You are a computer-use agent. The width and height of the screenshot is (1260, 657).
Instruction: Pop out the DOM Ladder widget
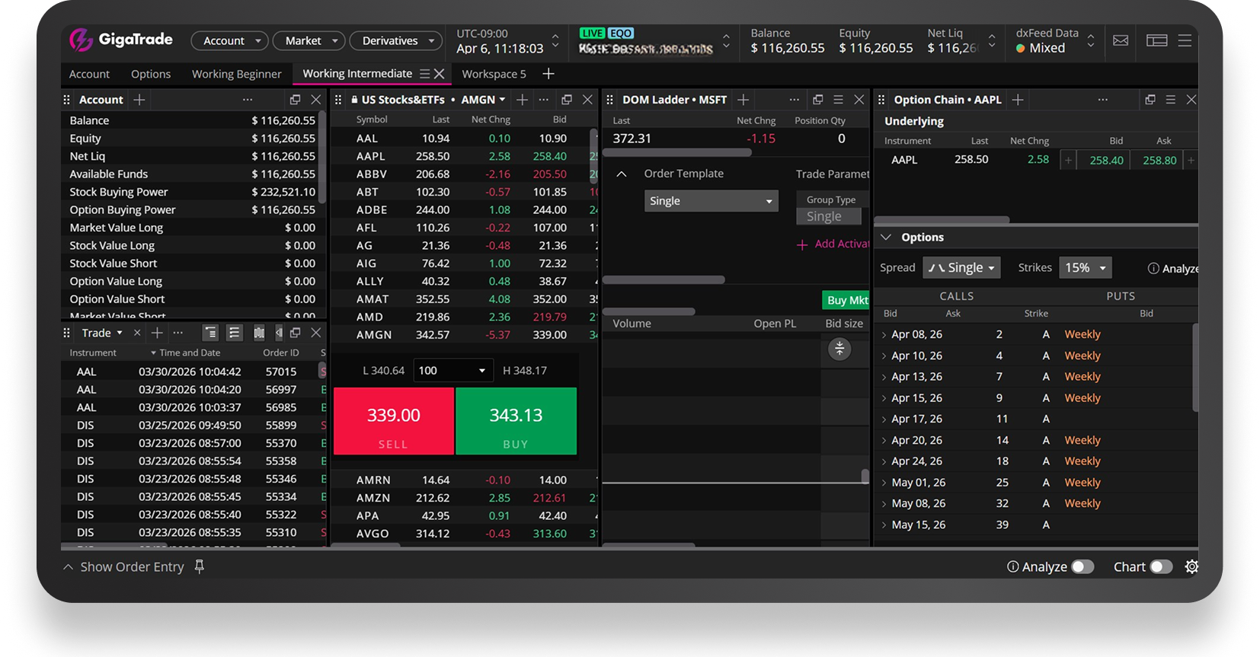pyautogui.click(x=818, y=100)
